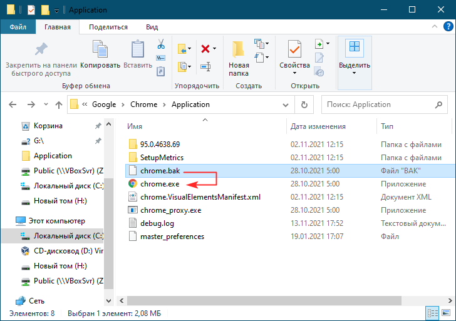Click the Выделить select grid icon

pos(355,48)
